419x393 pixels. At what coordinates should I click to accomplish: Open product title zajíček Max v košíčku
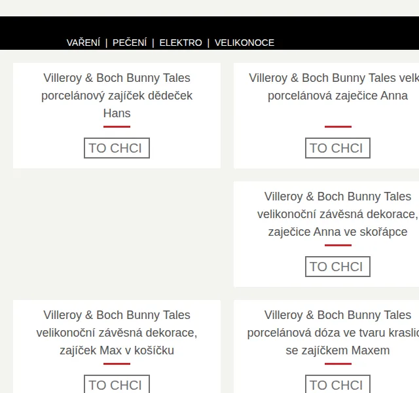[117, 333]
